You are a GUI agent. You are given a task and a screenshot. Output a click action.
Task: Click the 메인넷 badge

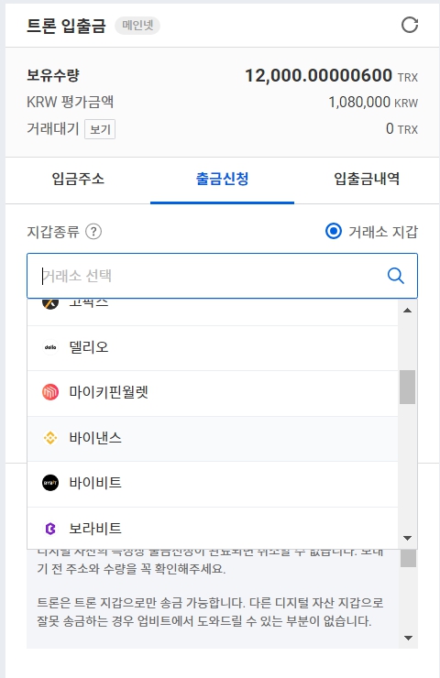point(137,26)
